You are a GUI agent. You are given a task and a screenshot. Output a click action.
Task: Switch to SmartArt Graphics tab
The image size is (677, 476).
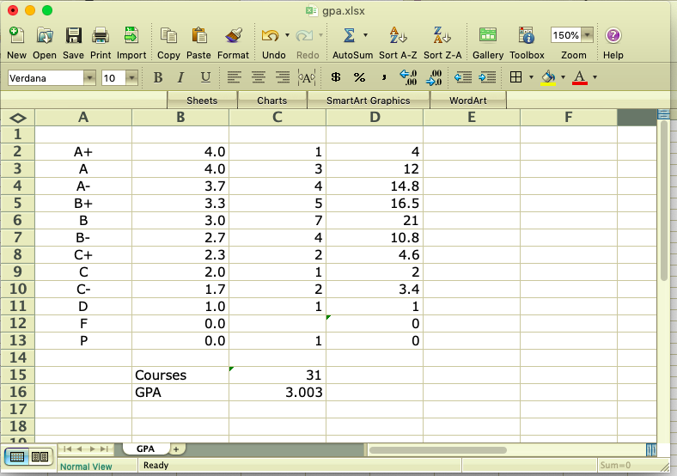coord(369,101)
